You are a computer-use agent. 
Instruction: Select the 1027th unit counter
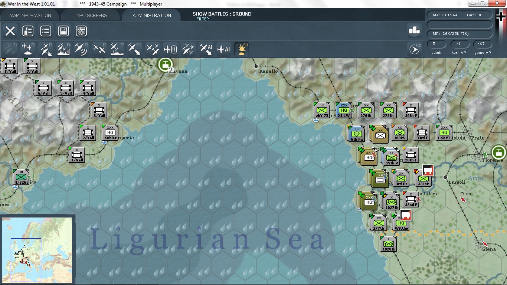click(392, 202)
